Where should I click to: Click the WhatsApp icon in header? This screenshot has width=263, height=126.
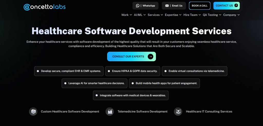pos(138,6)
